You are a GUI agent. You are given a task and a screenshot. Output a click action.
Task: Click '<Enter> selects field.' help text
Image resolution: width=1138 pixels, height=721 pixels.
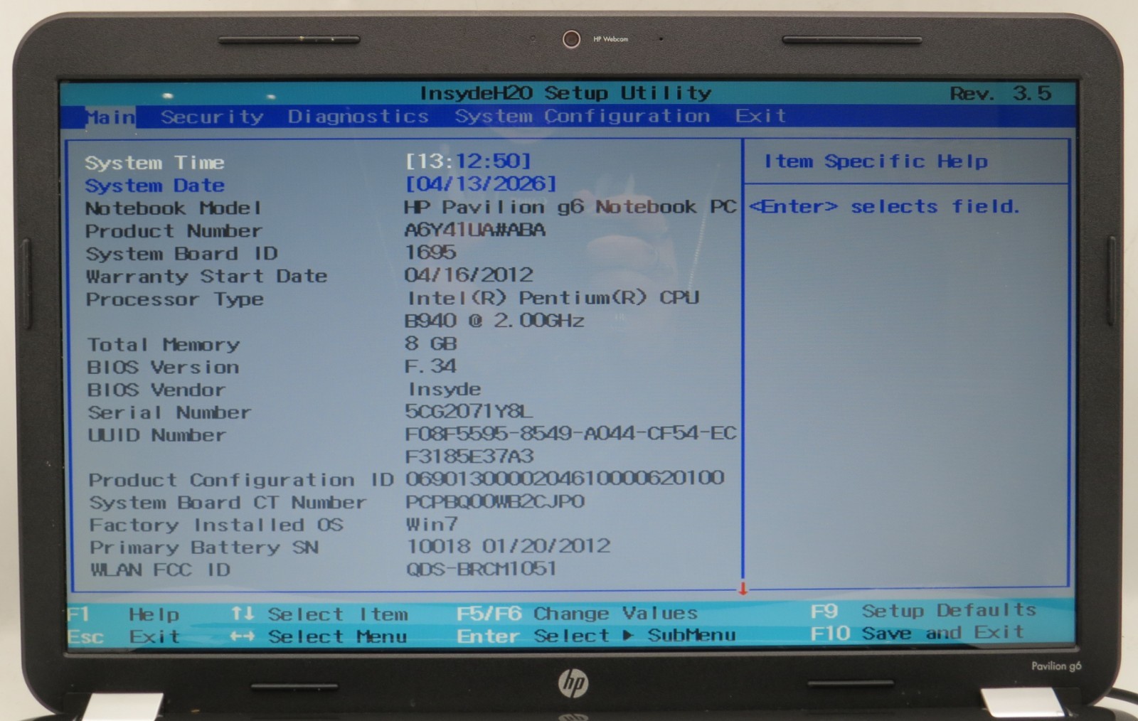pyautogui.click(x=885, y=206)
